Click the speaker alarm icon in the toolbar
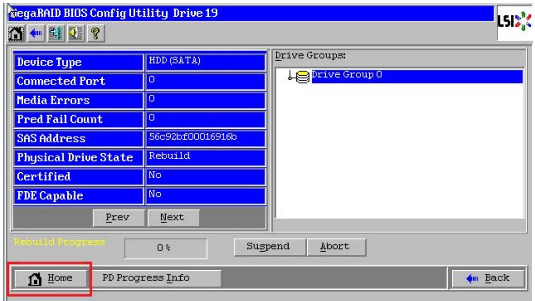Viewport: 535px width, 301px height. coord(76,34)
